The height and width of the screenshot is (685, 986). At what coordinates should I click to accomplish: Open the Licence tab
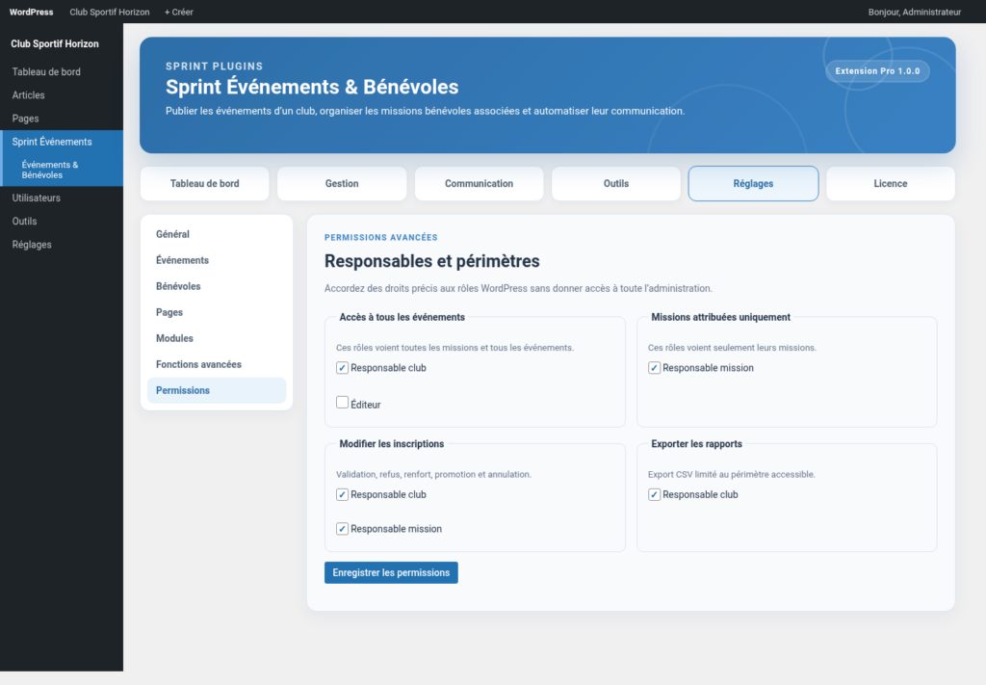pyautogui.click(x=891, y=184)
